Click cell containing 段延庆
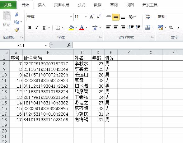The height and width of the screenshot is (143, 183). tap(82, 114)
